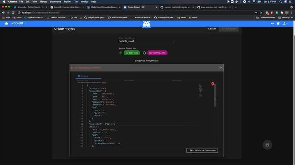The width and height of the screenshot is (295, 165).
Task: Click the graphqlDepthLimit line in editor
Action: pyautogui.click(x=107, y=143)
